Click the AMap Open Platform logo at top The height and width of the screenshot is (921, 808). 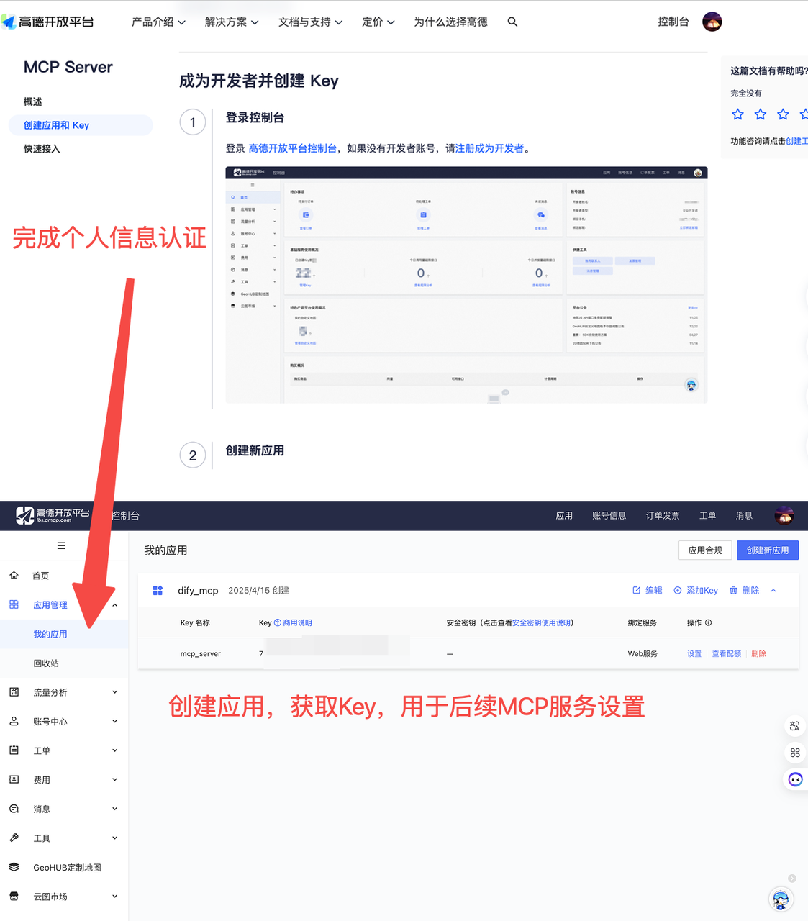click(47, 22)
